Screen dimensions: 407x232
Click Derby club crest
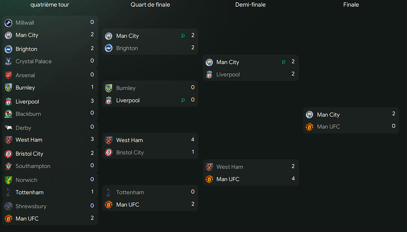point(8,128)
